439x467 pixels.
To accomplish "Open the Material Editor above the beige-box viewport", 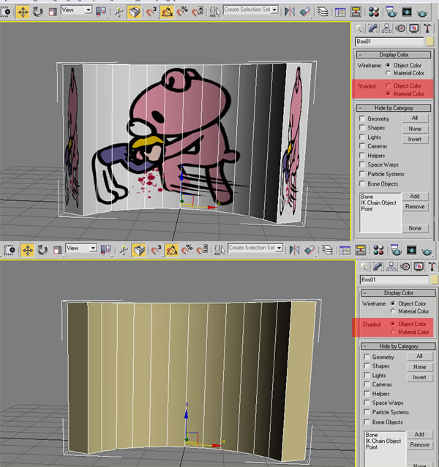I will pos(378,250).
